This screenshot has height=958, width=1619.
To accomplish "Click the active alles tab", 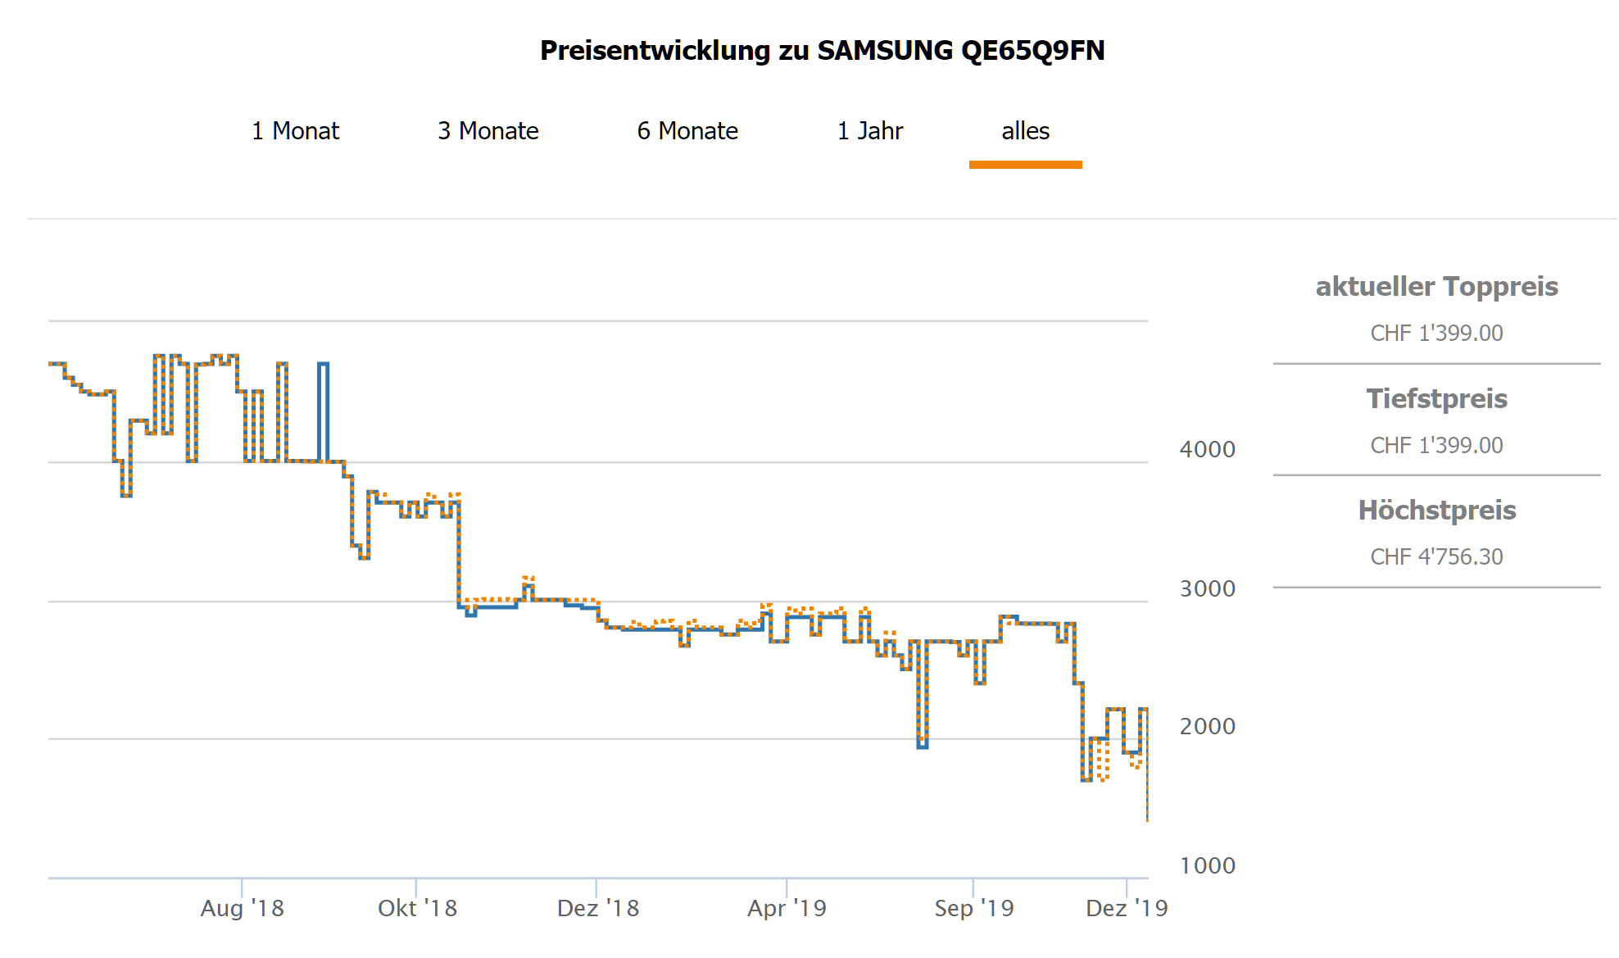I will click(1025, 131).
